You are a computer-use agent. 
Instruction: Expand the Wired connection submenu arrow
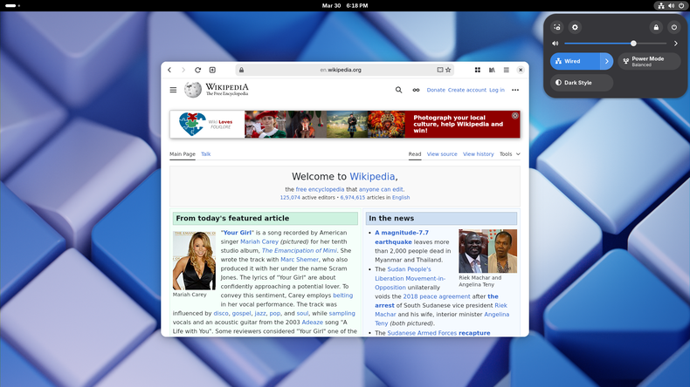point(606,61)
